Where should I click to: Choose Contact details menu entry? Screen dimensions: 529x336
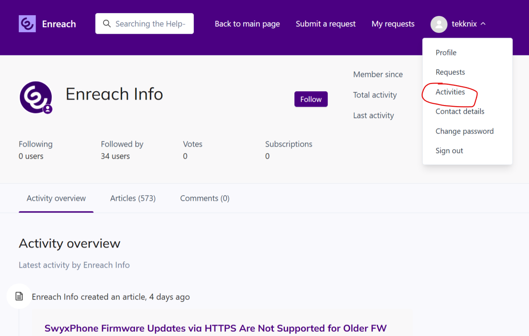(x=460, y=112)
